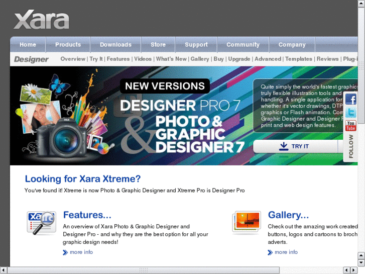The width and height of the screenshot is (365, 274).
Task: Click the FOLLOW side tab label
Action: [351, 146]
